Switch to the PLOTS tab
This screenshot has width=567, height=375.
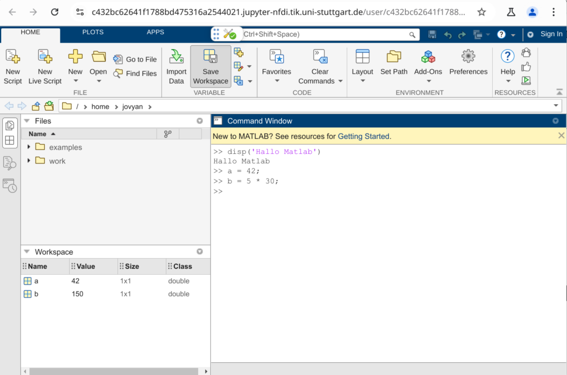(92, 32)
